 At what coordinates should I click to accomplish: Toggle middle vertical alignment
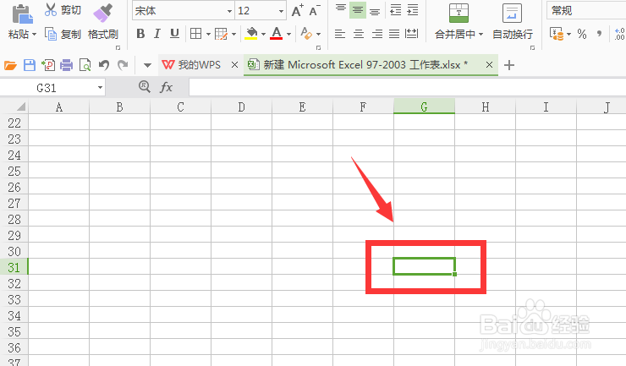coord(358,10)
